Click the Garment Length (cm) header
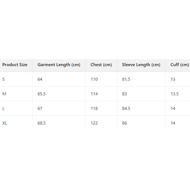The image size is (190, 189). (x=59, y=65)
